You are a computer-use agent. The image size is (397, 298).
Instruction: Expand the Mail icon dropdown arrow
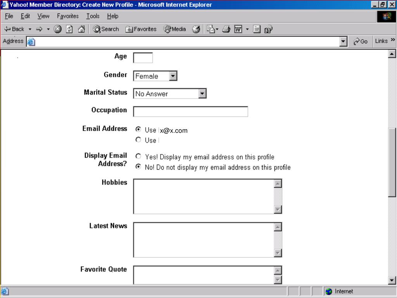(x=217, y=29)
